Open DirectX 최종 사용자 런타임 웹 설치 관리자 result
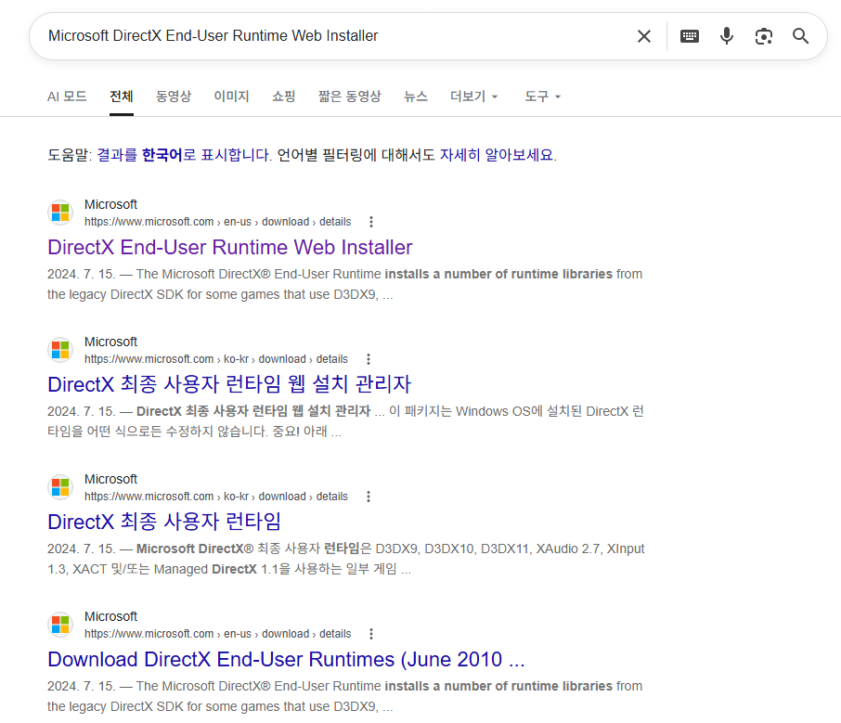 [x=229, y=384]
